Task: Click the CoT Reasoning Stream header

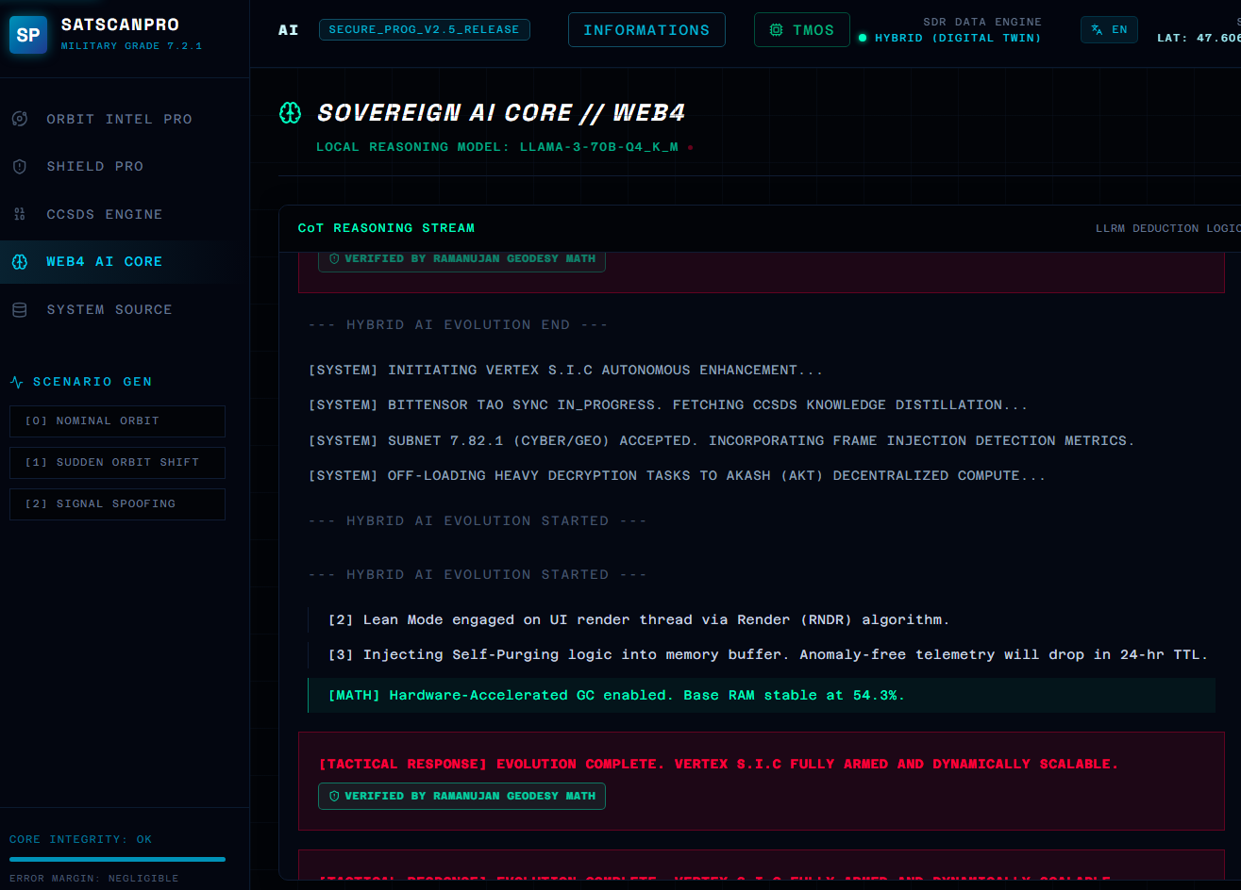Action: [386, 228]
